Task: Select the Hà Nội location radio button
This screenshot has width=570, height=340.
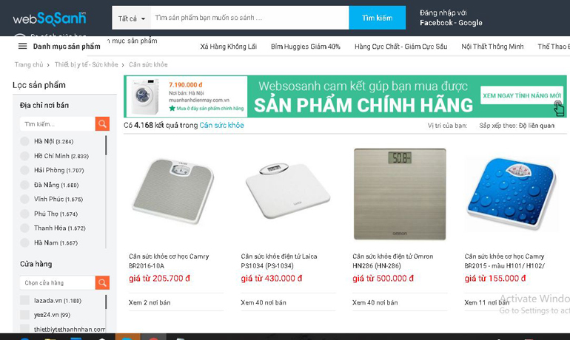Action: [24, 141]
